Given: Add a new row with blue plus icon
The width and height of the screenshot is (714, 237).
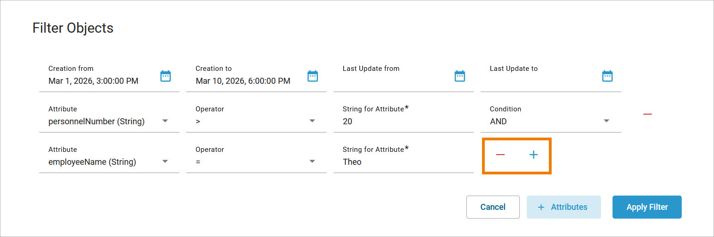Looking at the screenshot, I should 533,155.
